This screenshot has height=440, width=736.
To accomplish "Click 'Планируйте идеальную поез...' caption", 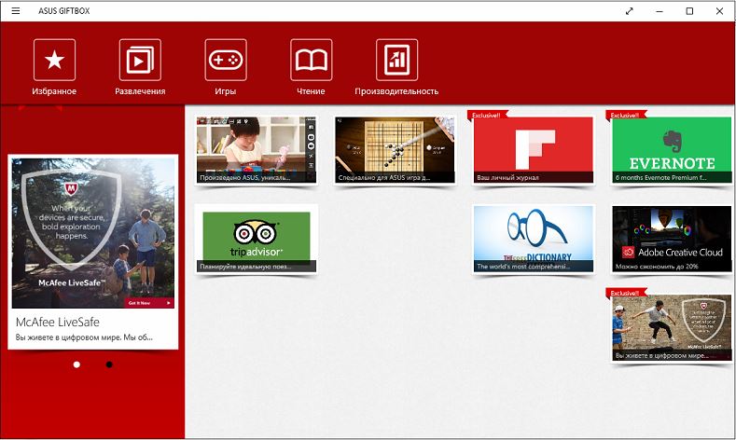I will [x=245, y=267].
